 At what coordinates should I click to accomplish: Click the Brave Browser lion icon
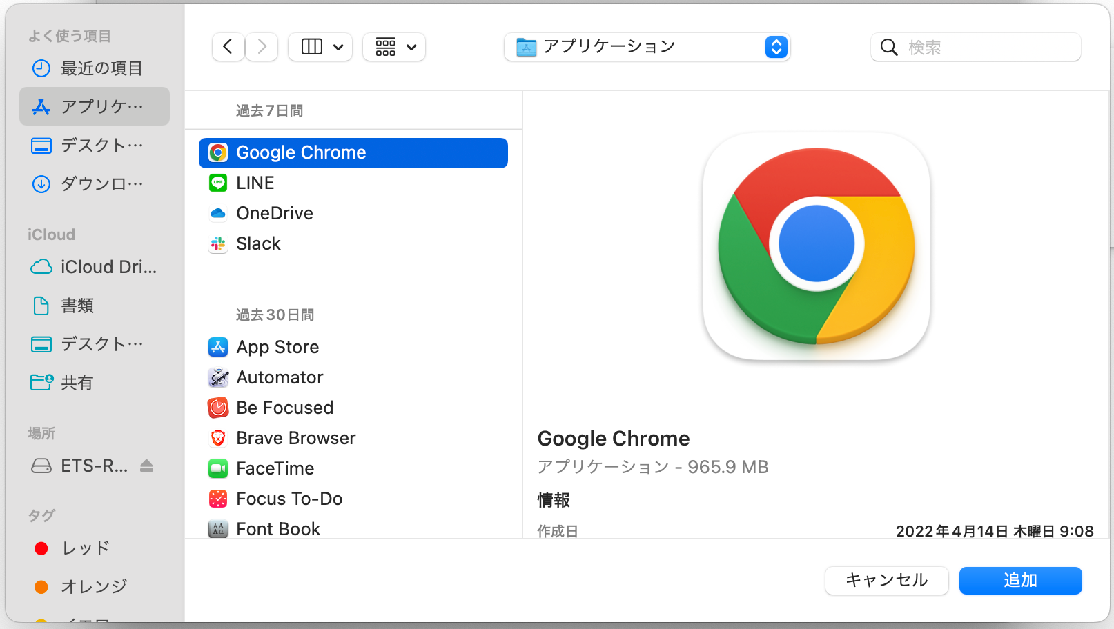pos(218,438)
